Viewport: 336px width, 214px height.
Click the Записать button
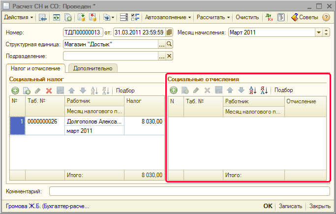click(290, 206)
